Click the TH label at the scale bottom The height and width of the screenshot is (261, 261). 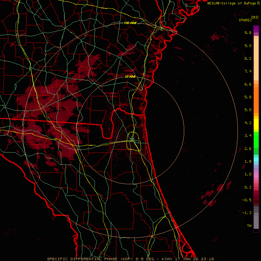(x=249, y=226)
